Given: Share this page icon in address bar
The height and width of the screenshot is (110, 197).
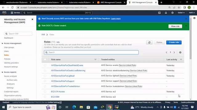Looking at the screenshot, I should (174, 7).
